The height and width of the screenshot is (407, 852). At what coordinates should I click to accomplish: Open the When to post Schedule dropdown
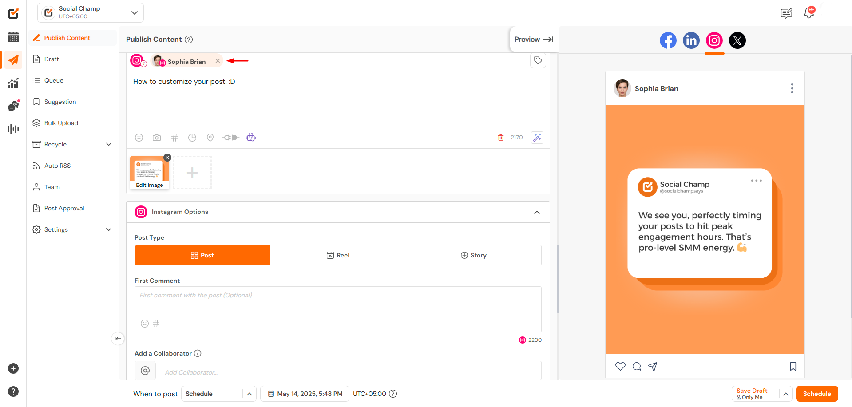click(x=218, y=394)
